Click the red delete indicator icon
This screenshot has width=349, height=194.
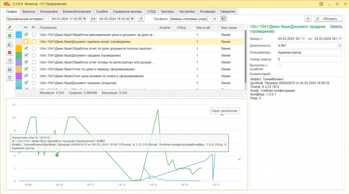point(9,53)
